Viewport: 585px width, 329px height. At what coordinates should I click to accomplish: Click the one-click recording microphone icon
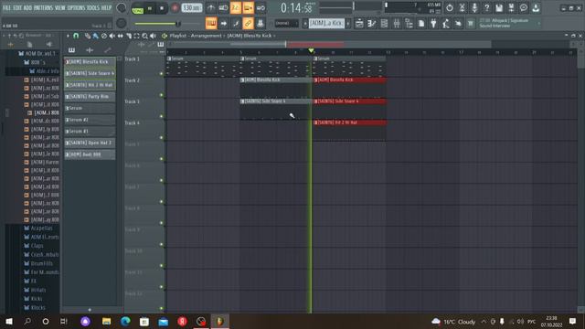pos(474,8)
